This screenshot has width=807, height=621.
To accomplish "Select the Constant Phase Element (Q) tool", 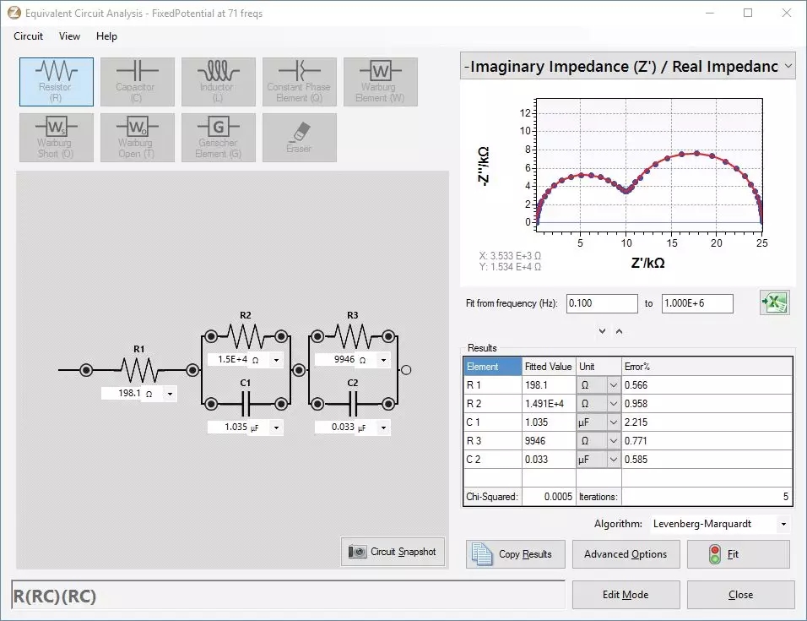I will (x=299, y=82).
